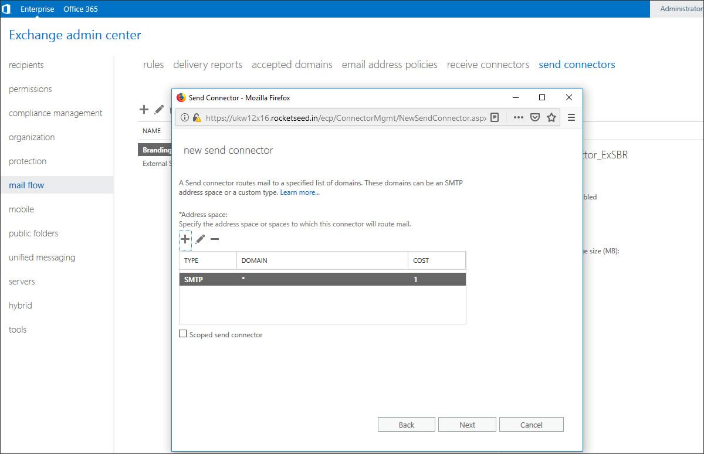Screen dimensions: 704x454
Task: Show site information icon in URL bar
Action: [x=184, y=117]
